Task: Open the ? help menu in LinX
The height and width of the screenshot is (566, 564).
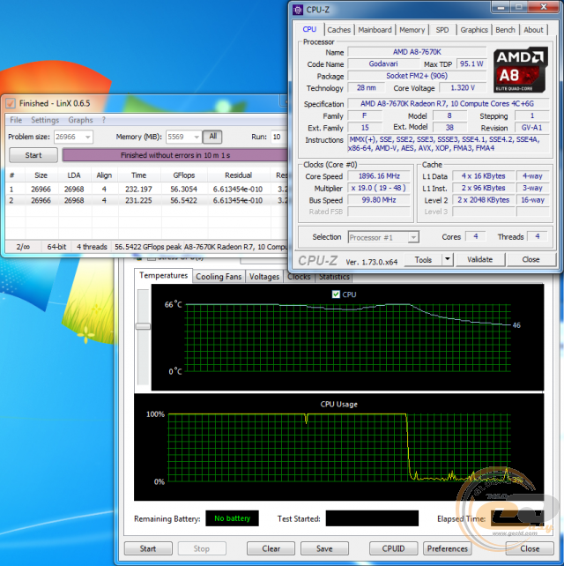Action: [104, 120]
